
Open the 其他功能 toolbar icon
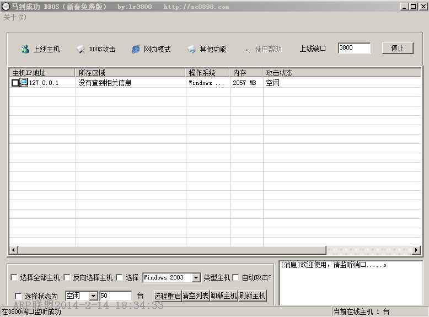coord(191,49)
